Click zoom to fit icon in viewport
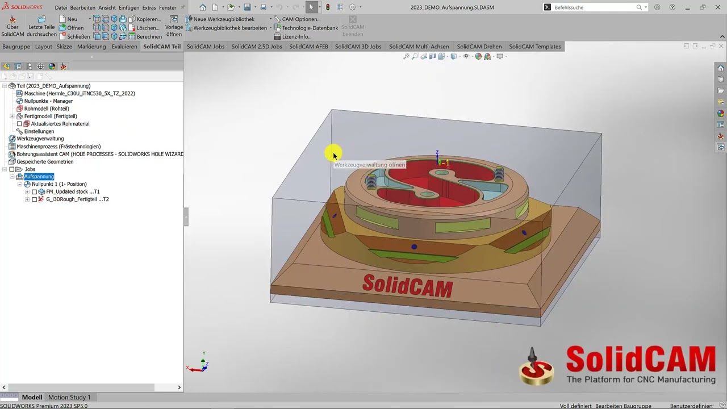This screenshot has height=409, width=727. tap(406, 56)
